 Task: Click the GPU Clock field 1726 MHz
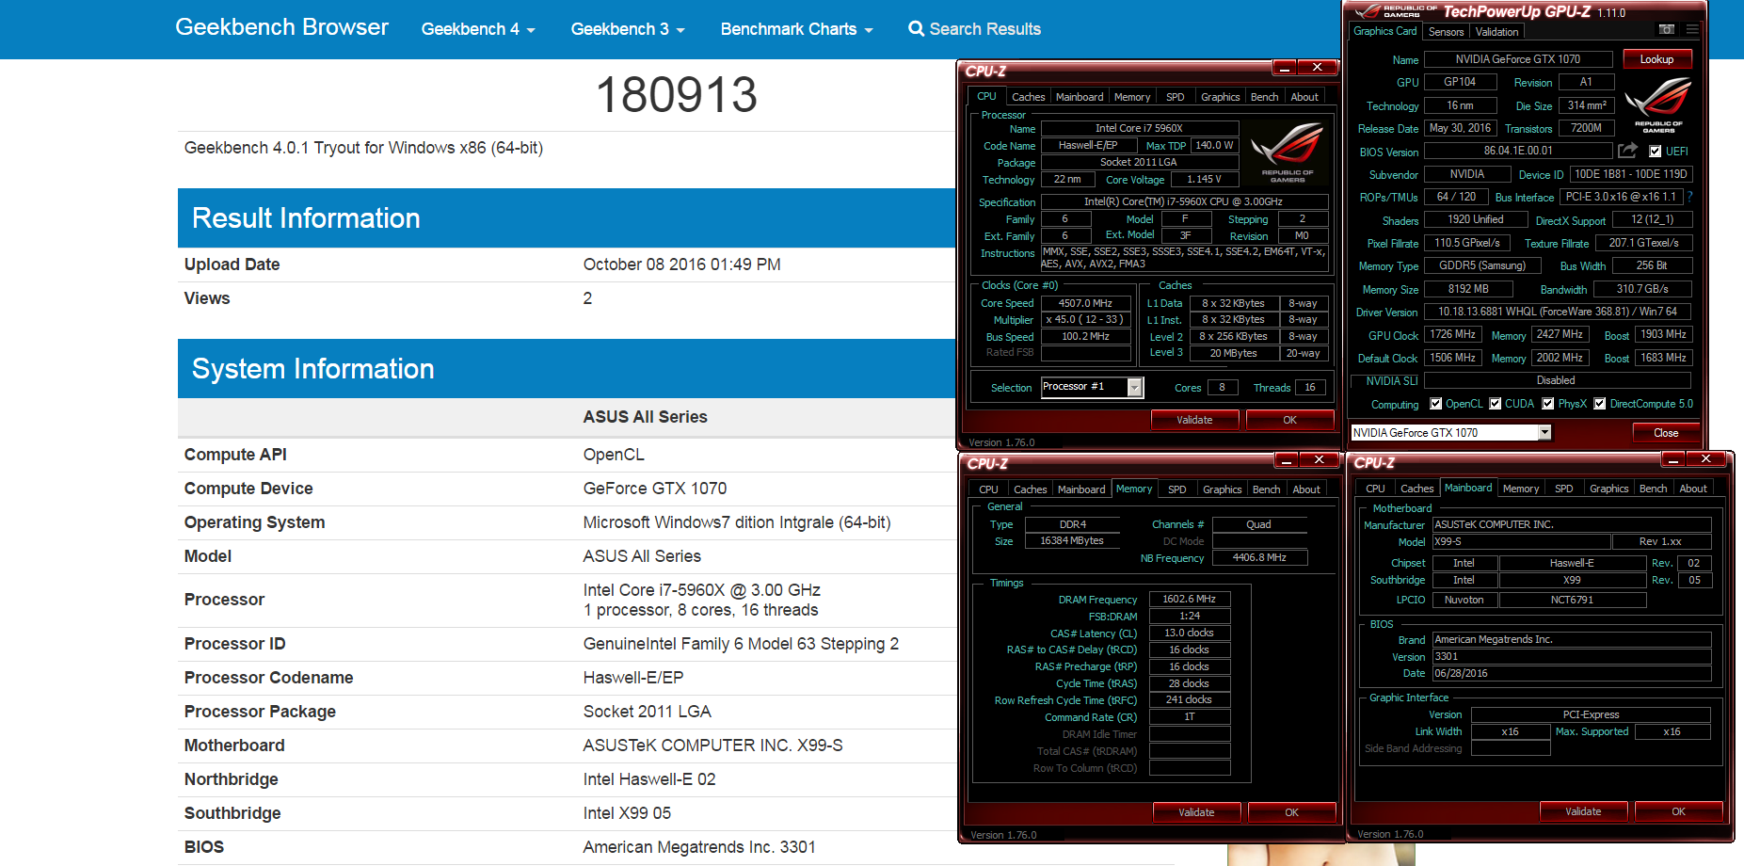[1453, 334]
